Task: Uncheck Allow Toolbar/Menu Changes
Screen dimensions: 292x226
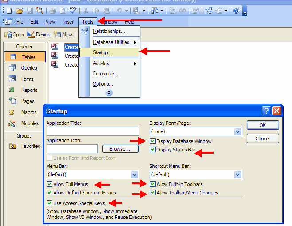Action: click(x=152, y=192)
